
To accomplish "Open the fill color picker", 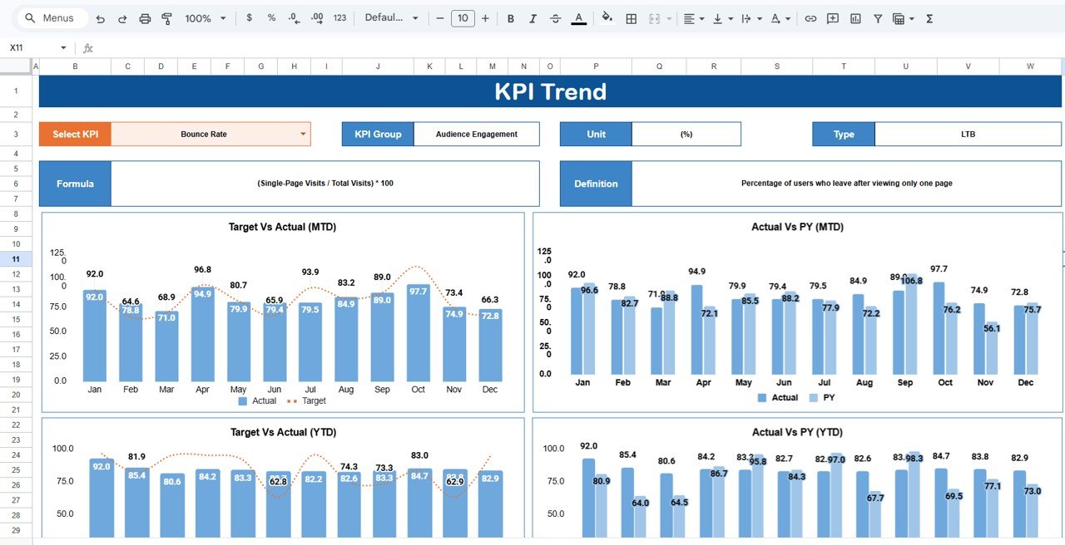I will 606,17.
